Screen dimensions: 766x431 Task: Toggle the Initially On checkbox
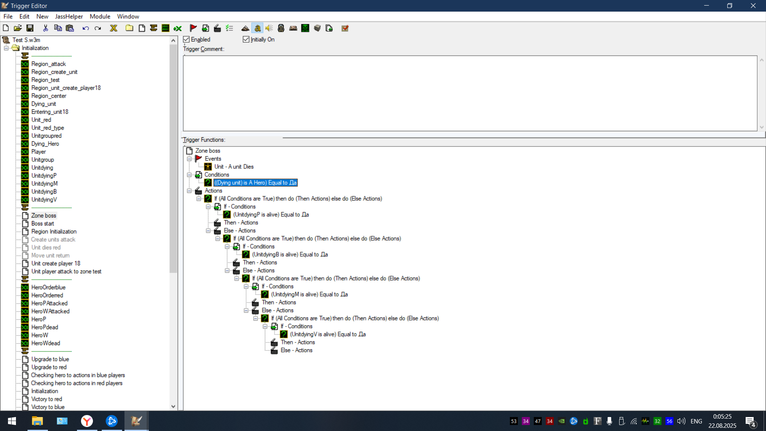[x=246, y=40]
